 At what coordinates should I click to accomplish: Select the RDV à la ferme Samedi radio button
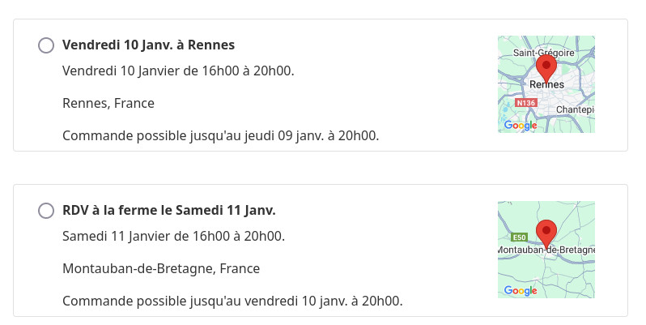pyautogui.click(x=46, y=211)
